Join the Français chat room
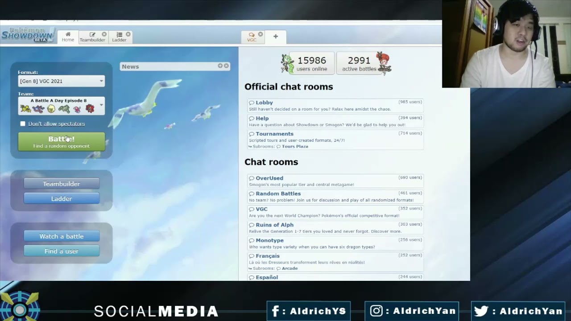The image size is (571, 321). [335, 262]
